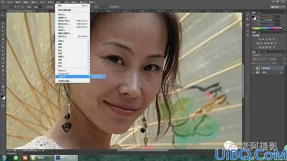Select the Move tool

(3, 15)
